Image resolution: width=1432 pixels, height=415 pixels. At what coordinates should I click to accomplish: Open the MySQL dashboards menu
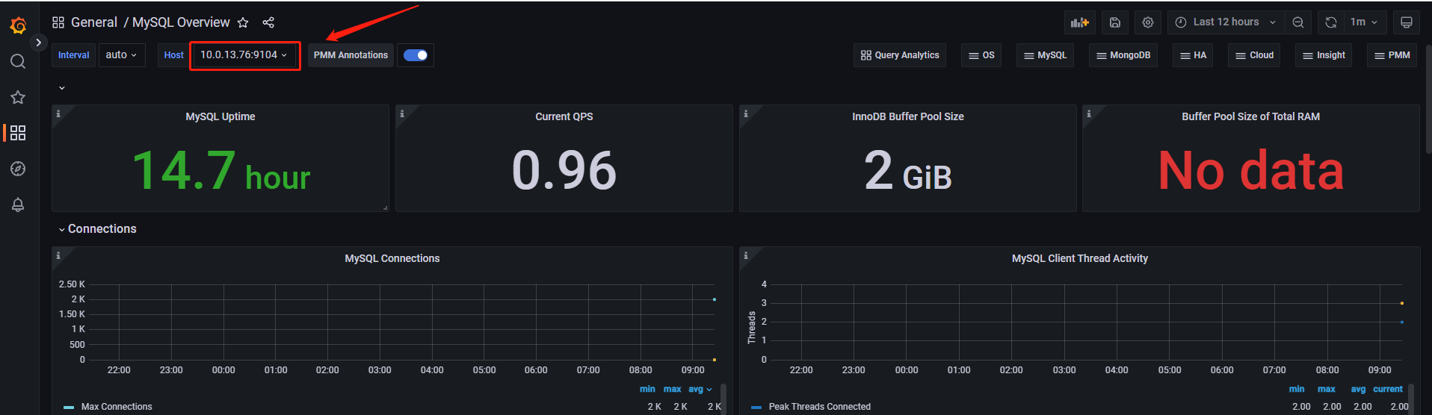click(x=1045, y=55)
